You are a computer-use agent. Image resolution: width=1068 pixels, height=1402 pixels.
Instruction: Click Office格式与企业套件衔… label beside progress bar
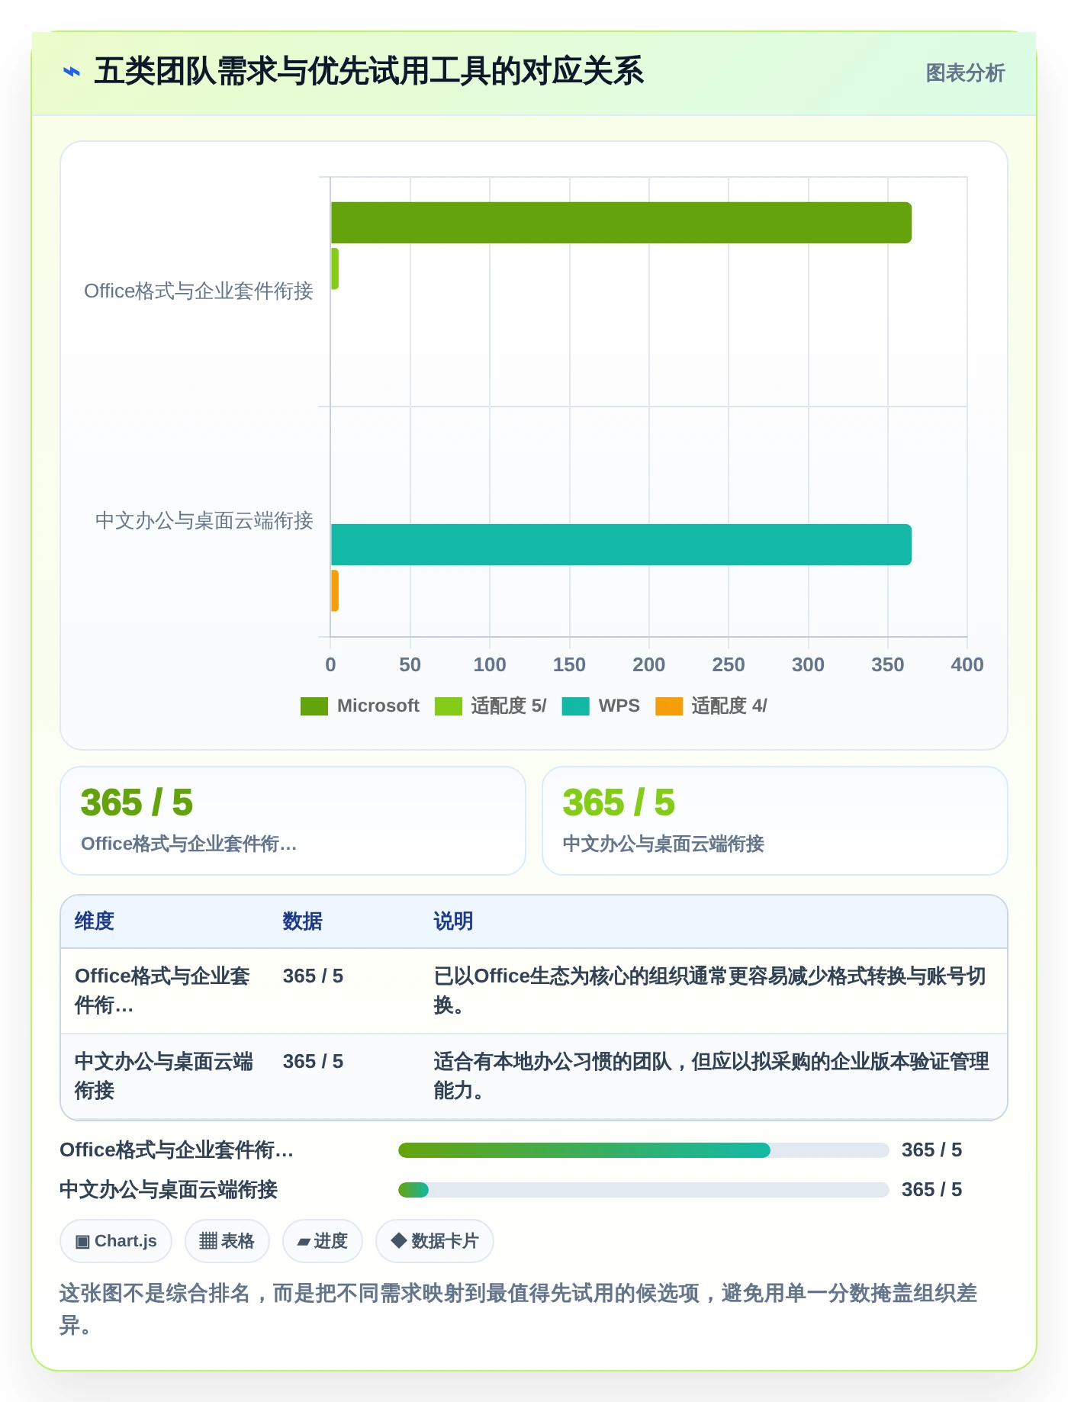click(177, 1150)
